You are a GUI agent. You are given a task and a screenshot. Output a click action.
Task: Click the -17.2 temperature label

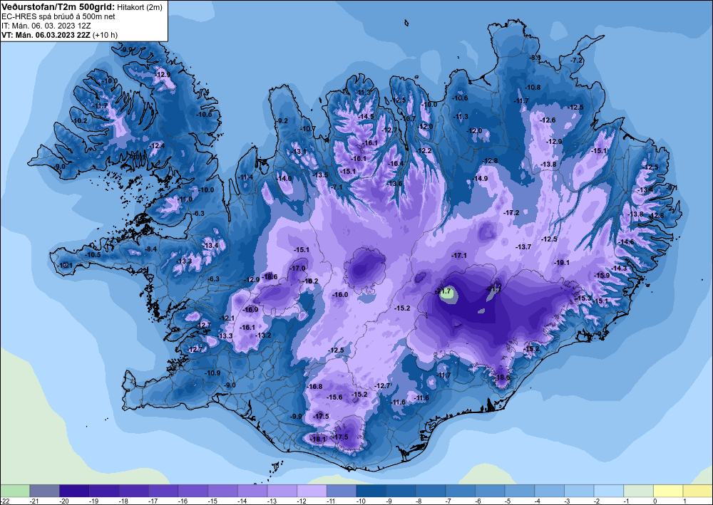coord(511,212)
